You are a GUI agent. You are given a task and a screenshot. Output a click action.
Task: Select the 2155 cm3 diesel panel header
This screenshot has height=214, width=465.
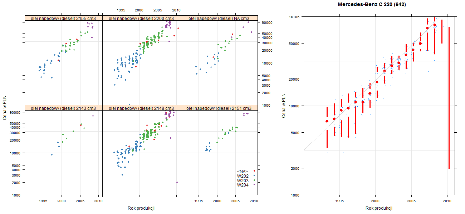click(x=64, y=18)
